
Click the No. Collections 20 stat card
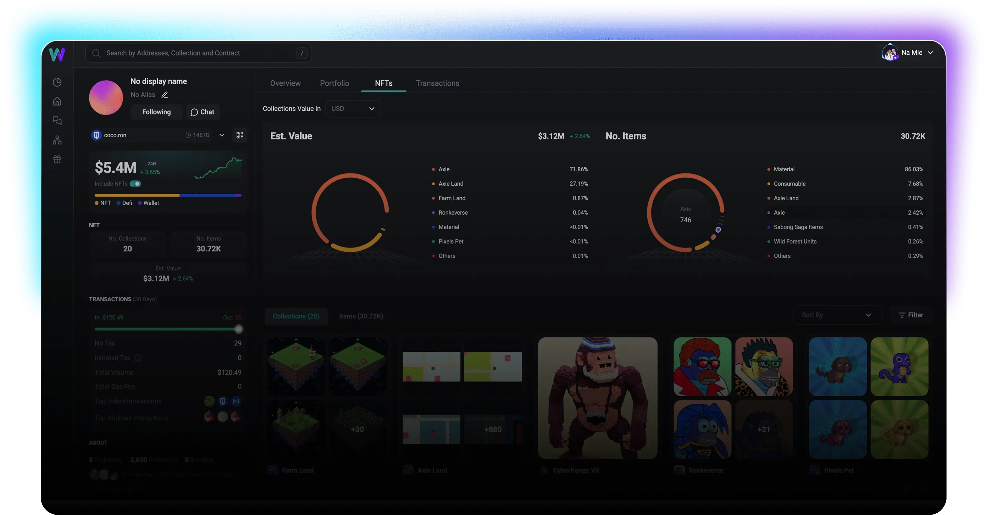coord(128,244)
